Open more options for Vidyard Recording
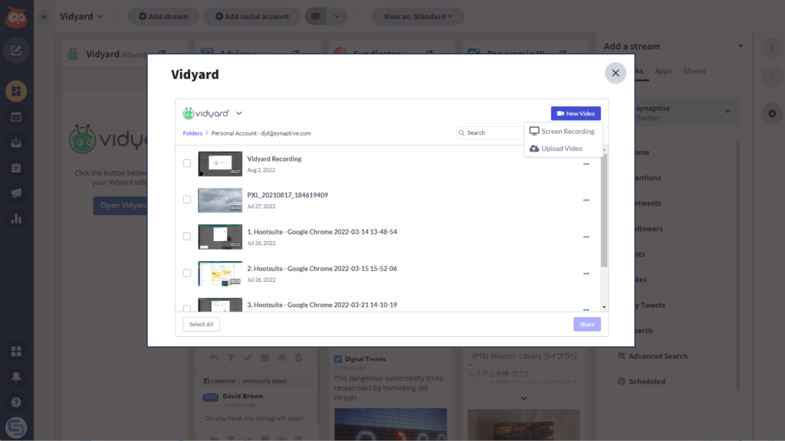785x441 pixels. point(586,164)
